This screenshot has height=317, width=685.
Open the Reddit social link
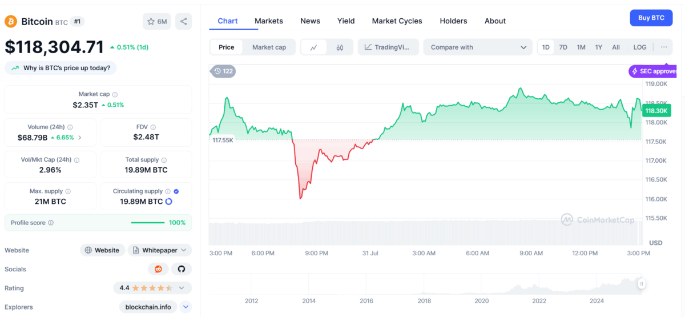tap(158, 269)
